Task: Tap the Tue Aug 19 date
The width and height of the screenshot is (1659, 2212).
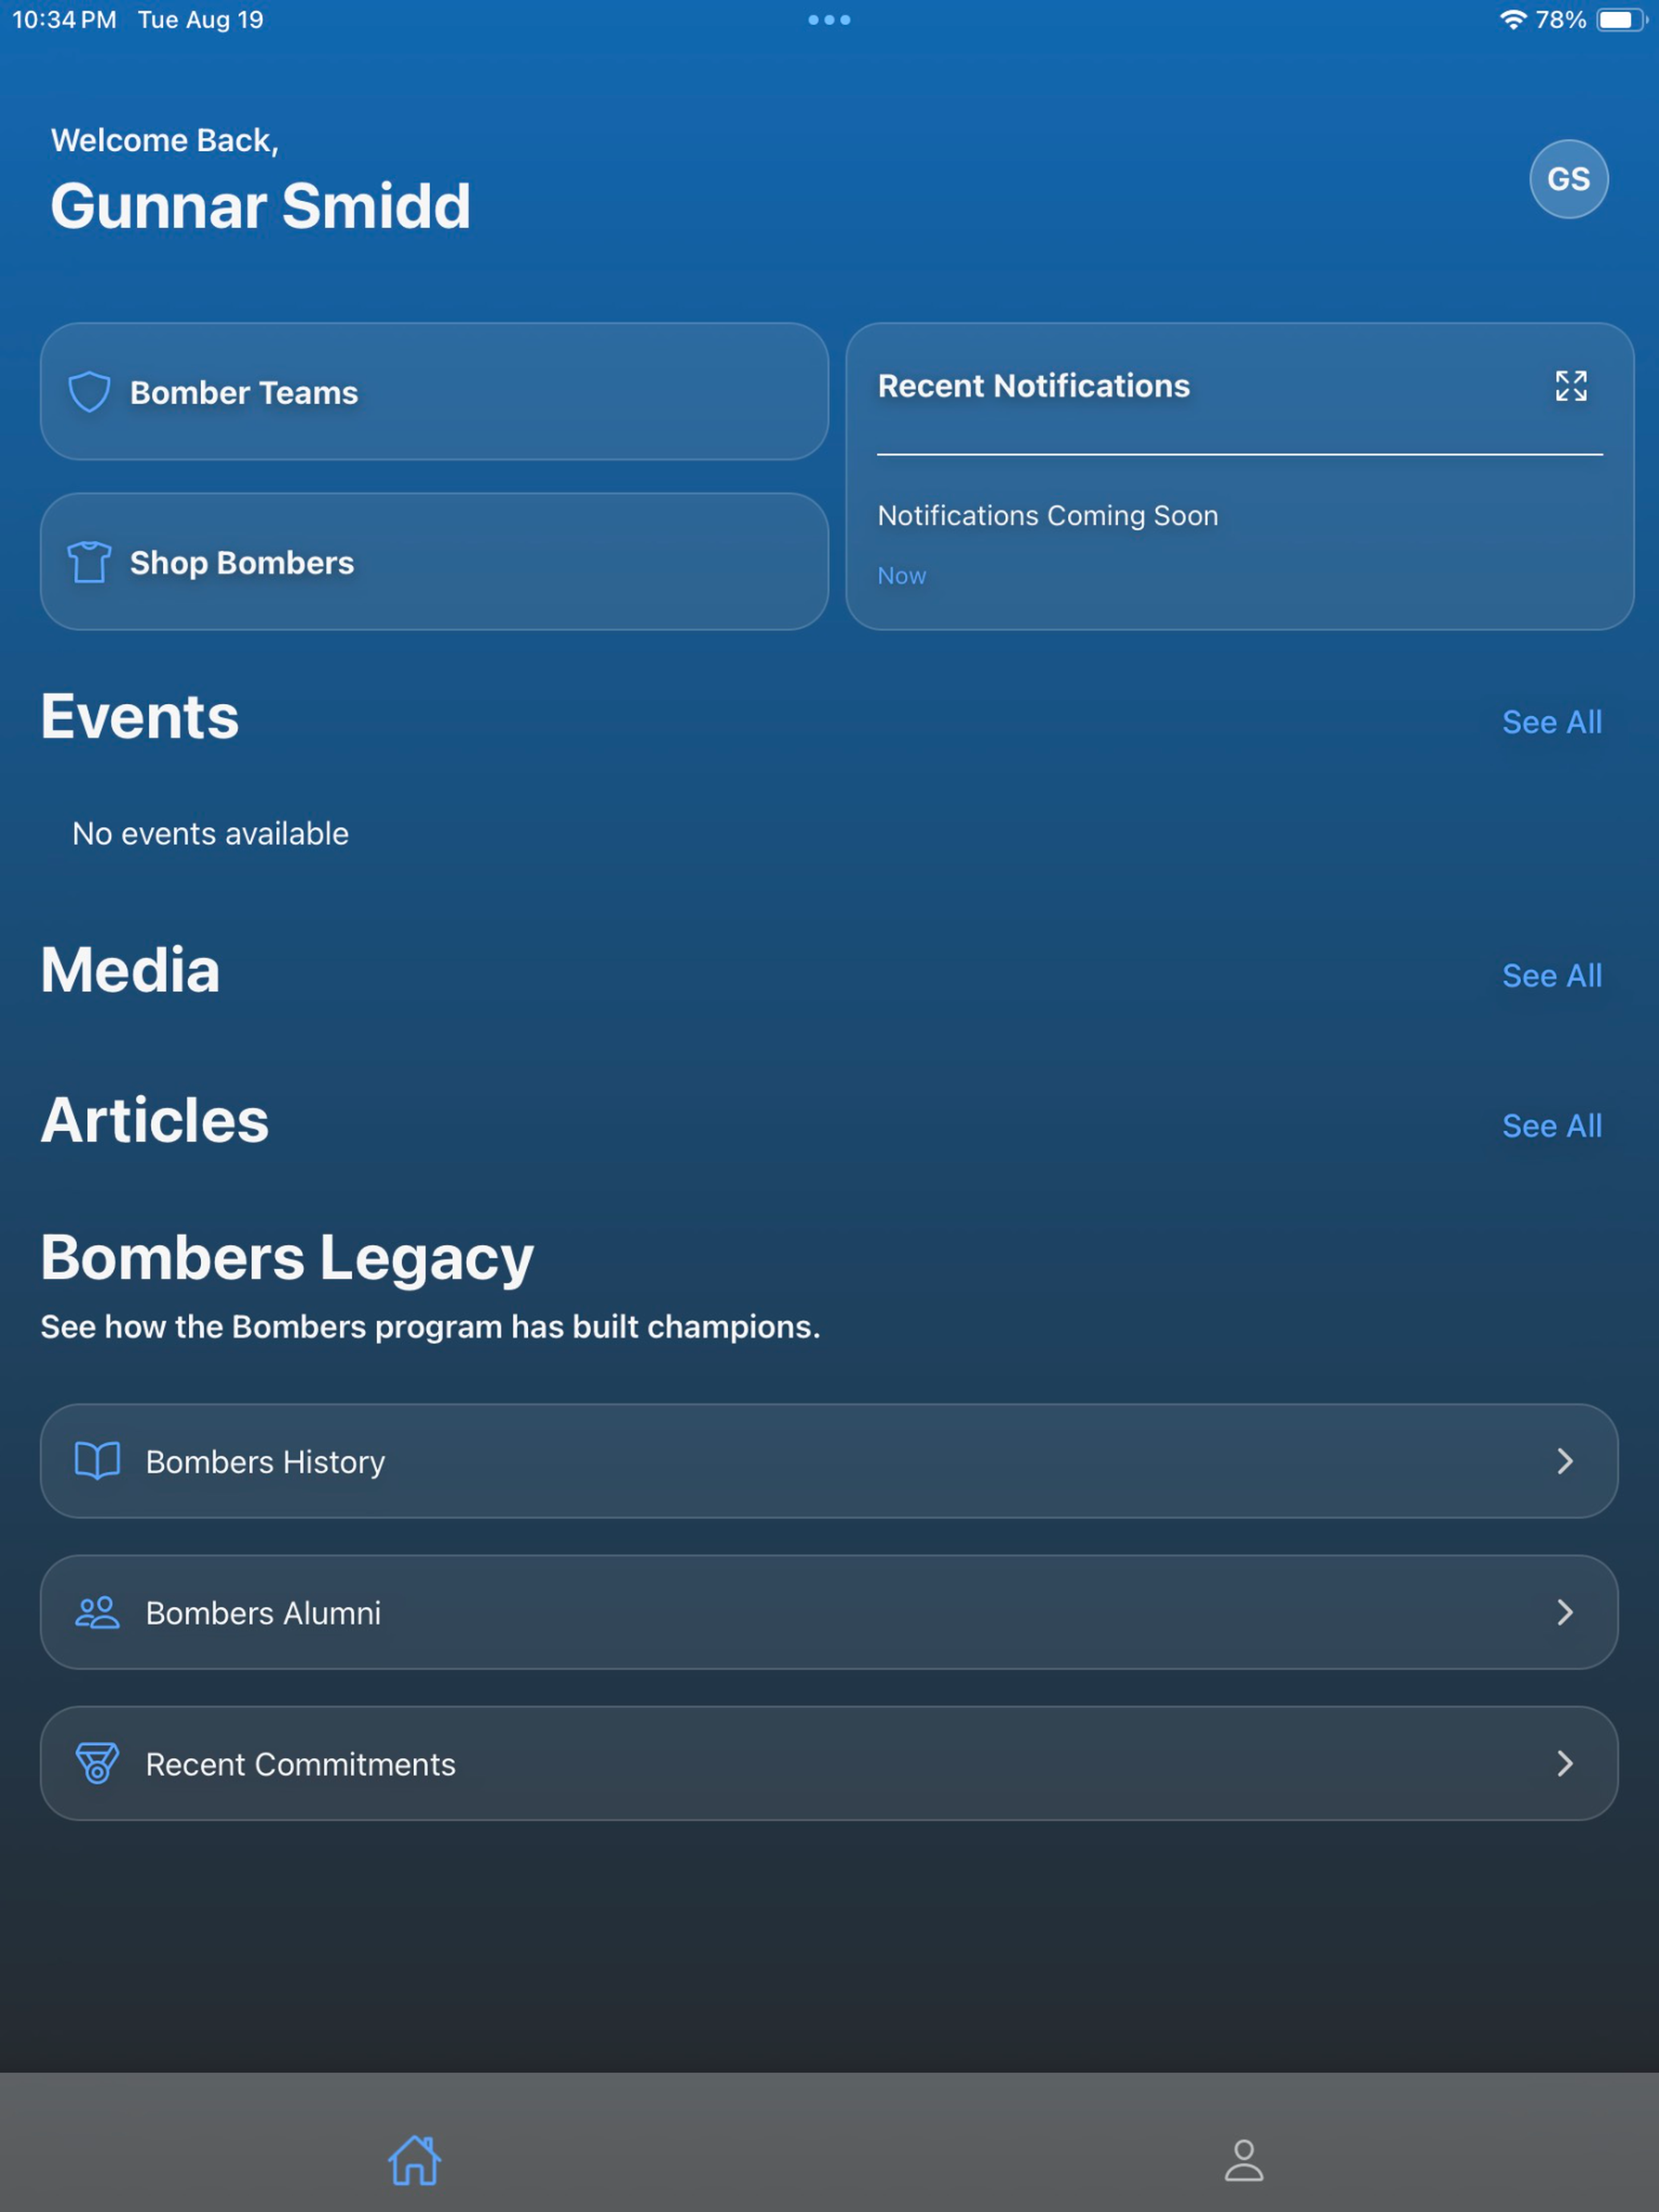Action: click(200, 20)
